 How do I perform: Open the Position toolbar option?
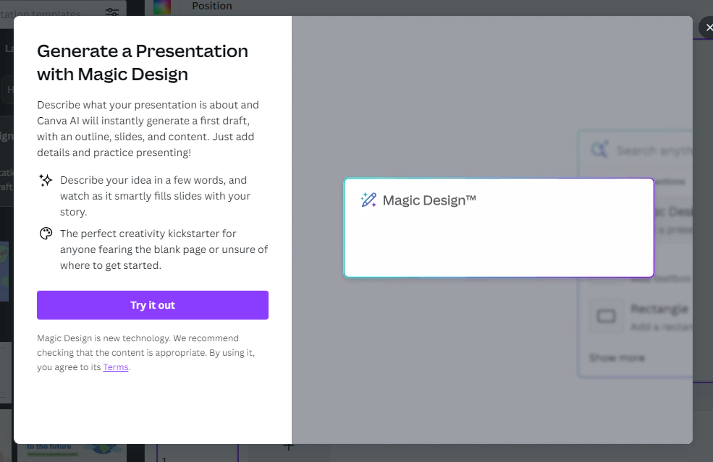tap(212, 6)
